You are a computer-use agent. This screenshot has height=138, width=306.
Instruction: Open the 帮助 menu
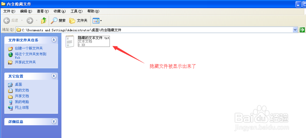click(x=93, y=11)
